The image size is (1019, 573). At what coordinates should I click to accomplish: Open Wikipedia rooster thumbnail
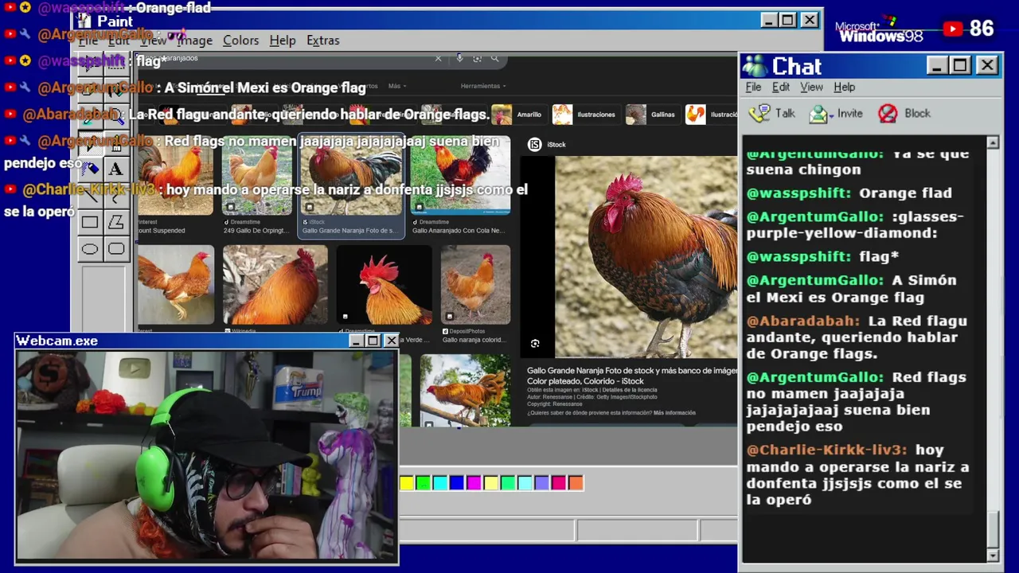[x=275, y=285]
